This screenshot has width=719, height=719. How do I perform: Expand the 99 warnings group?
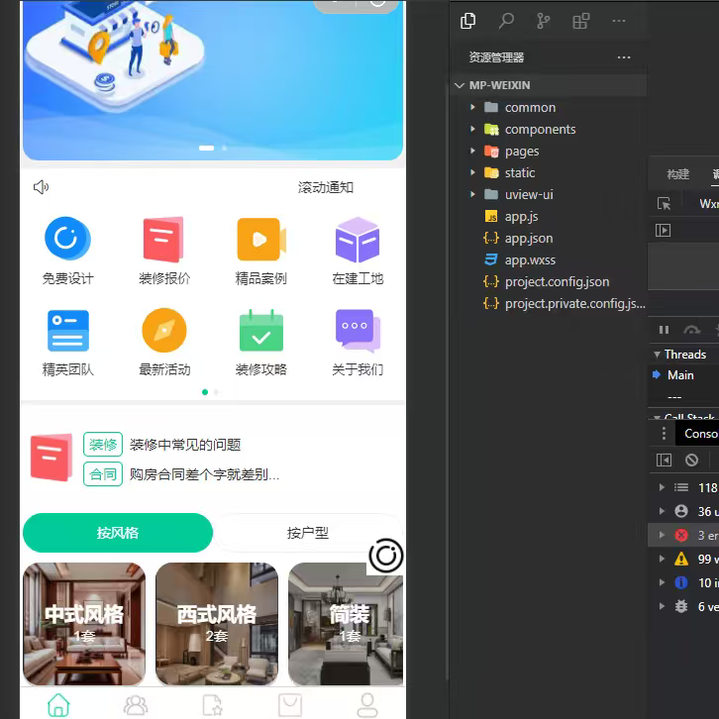(x=662, y=559)
